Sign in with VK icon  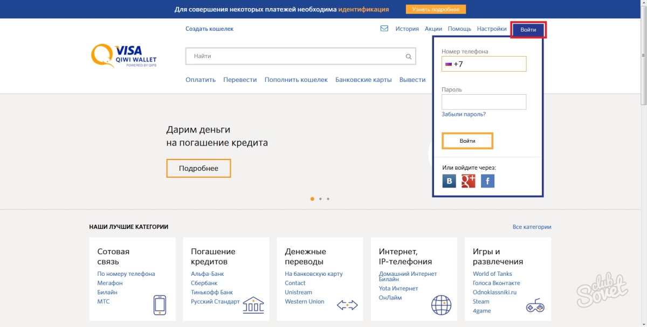click(x=449, y=181)
